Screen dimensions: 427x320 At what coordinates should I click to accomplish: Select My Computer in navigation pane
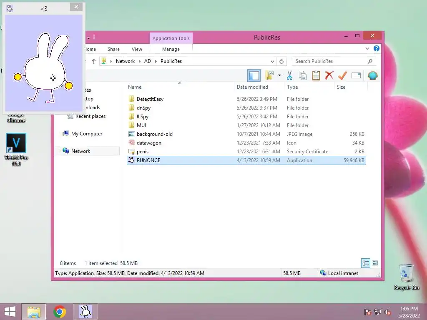tap(87, 134)
